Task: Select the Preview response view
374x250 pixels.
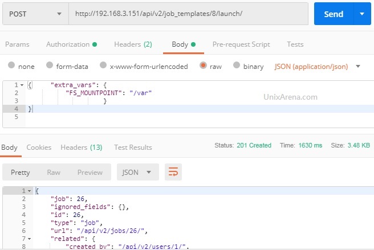Action: pos(90,173)
